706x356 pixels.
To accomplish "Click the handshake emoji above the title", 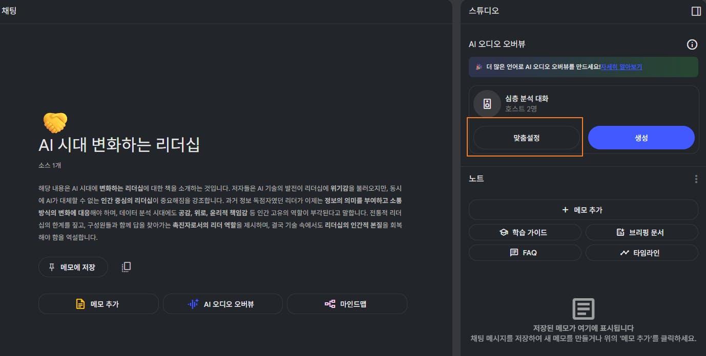I will [55, 123].
